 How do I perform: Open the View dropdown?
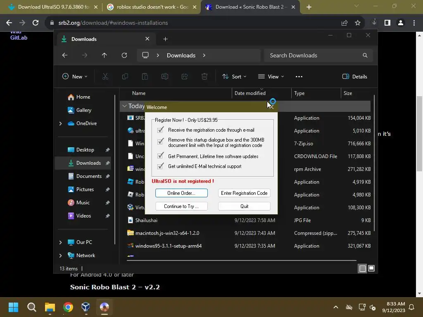pyautogui.click(x=271, y=76)
